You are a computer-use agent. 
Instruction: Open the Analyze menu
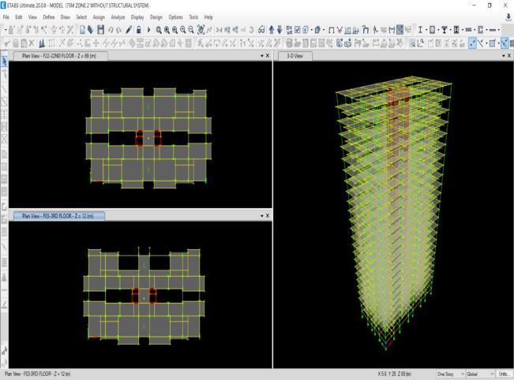[x=118, y=17]
